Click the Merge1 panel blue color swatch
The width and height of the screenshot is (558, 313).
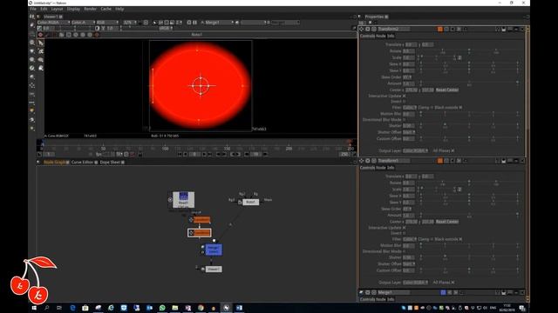click(443, 292)
